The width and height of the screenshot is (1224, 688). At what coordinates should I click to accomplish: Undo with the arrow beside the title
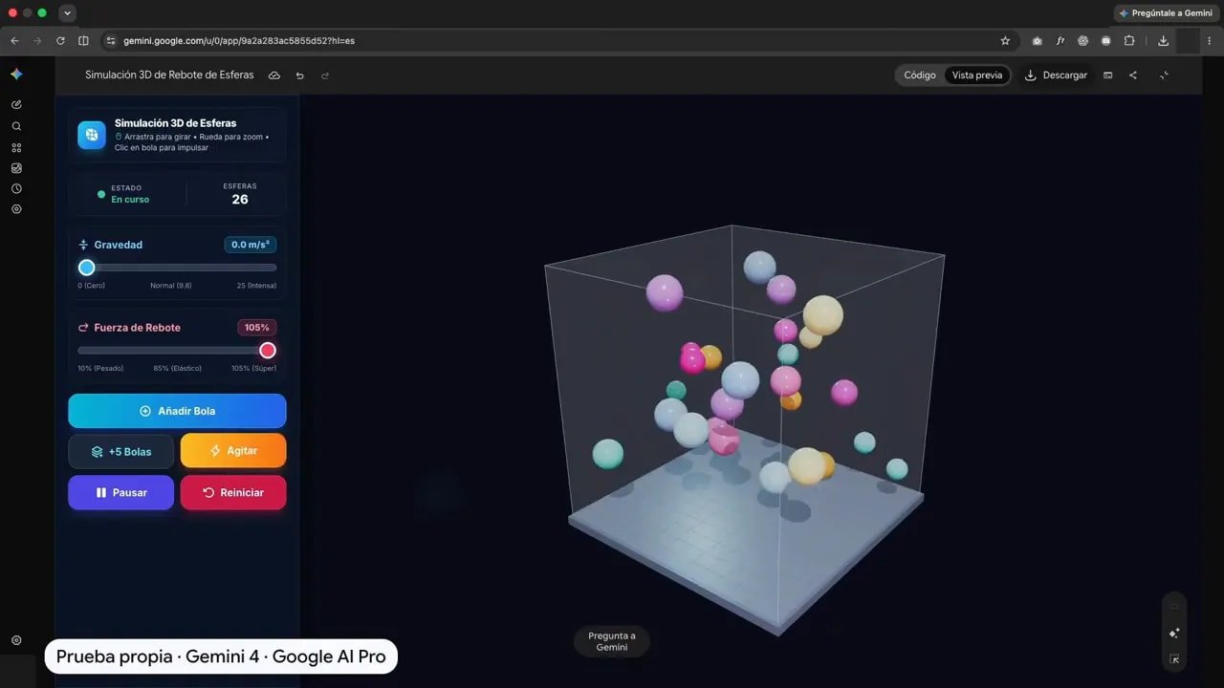(300, 75)
